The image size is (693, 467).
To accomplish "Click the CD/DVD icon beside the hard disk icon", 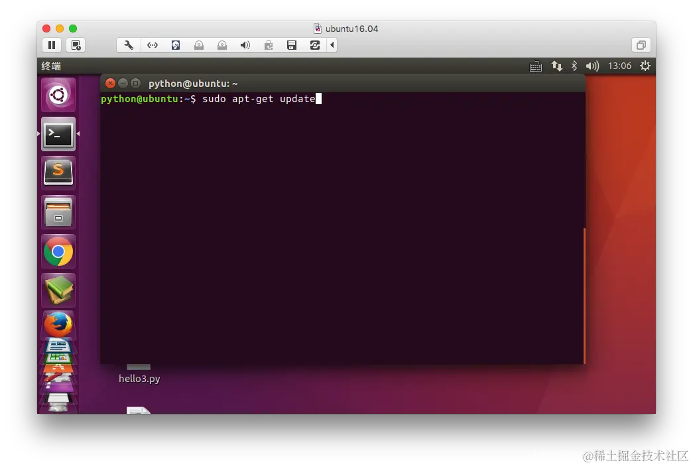I will click(199, 45).
